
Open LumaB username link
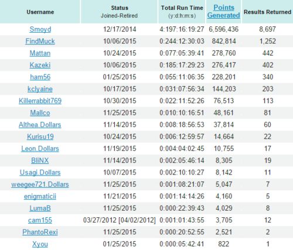pos(40,208)
